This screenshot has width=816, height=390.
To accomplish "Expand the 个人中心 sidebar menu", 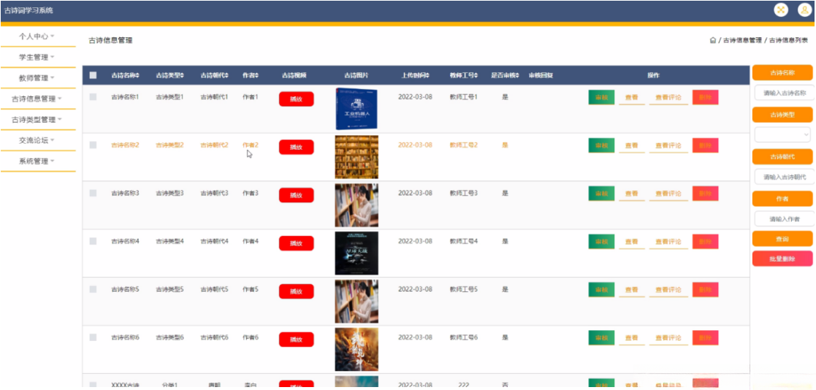I will 37,37.
